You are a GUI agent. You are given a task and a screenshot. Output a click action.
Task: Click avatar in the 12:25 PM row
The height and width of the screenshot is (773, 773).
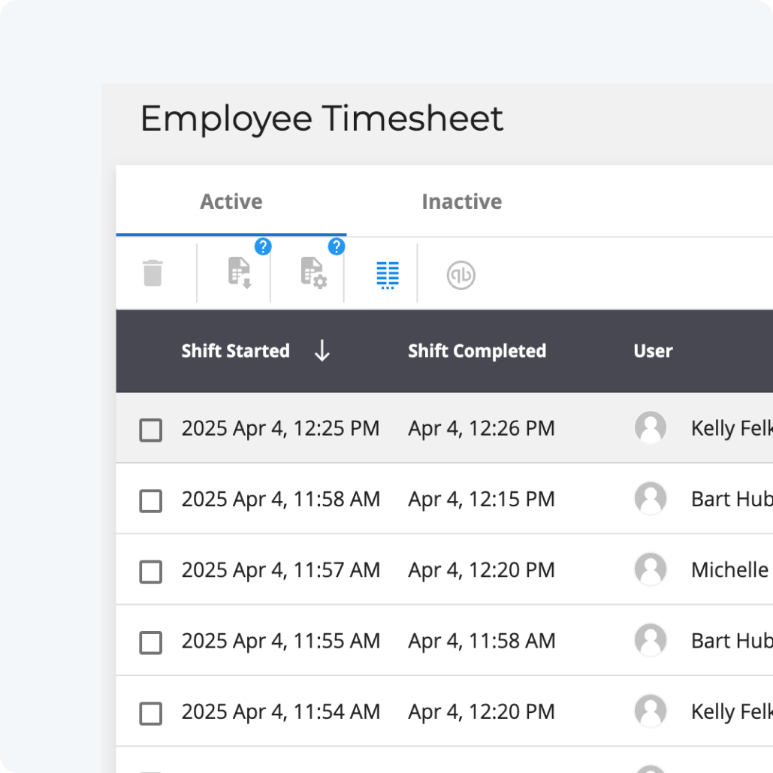click(651, 427)
